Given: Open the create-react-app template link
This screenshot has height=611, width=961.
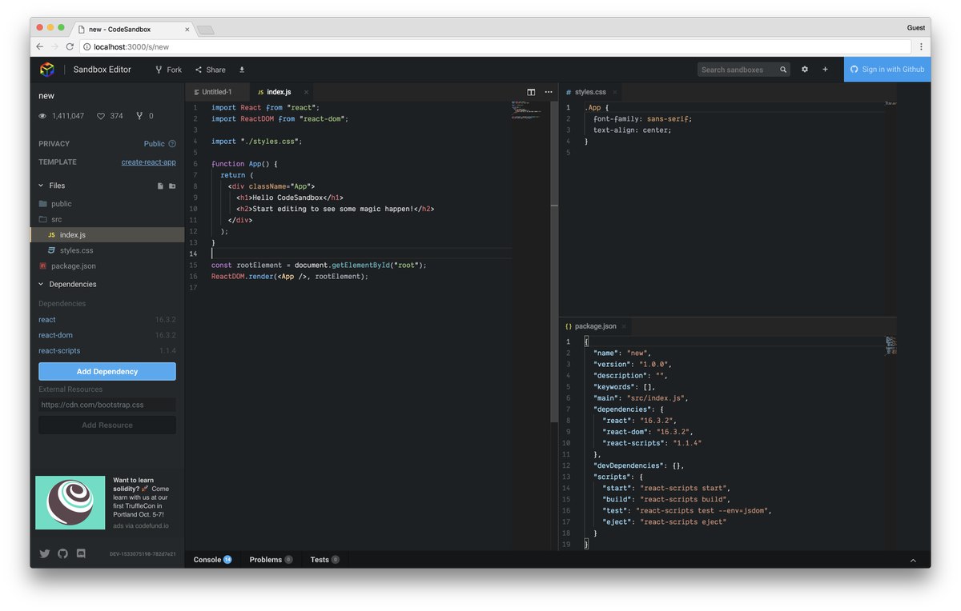Looking at the screenshot, I should click(x=149, y=162).
